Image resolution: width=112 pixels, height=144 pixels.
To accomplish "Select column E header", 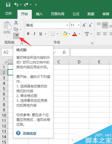I will tap(99, 62).
